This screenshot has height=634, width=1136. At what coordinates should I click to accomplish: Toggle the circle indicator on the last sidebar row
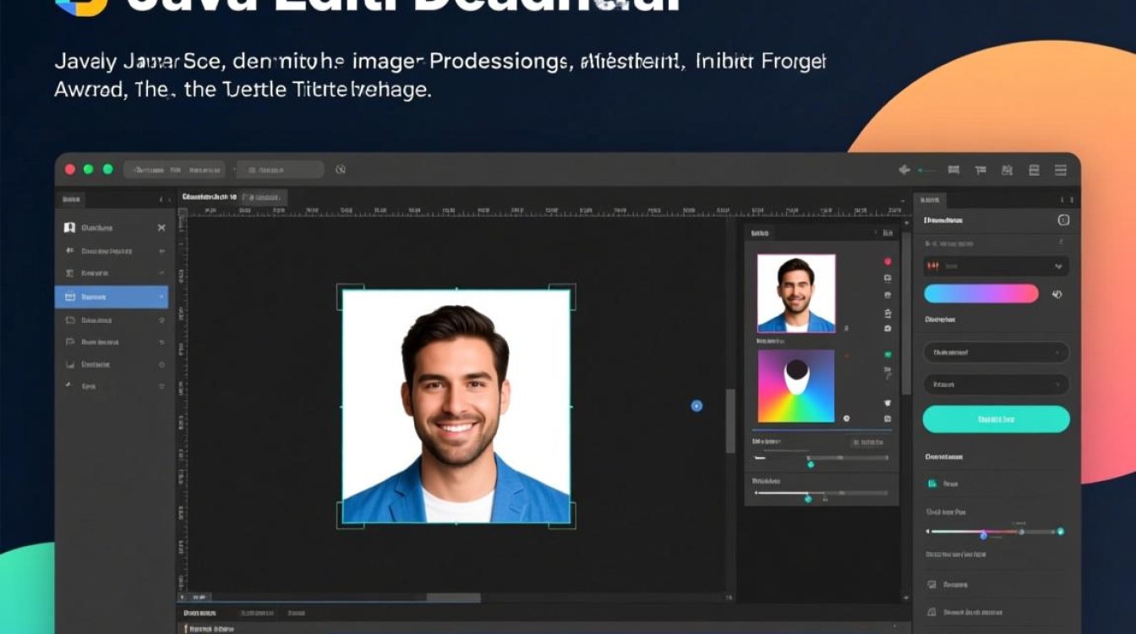click(161, 385)
